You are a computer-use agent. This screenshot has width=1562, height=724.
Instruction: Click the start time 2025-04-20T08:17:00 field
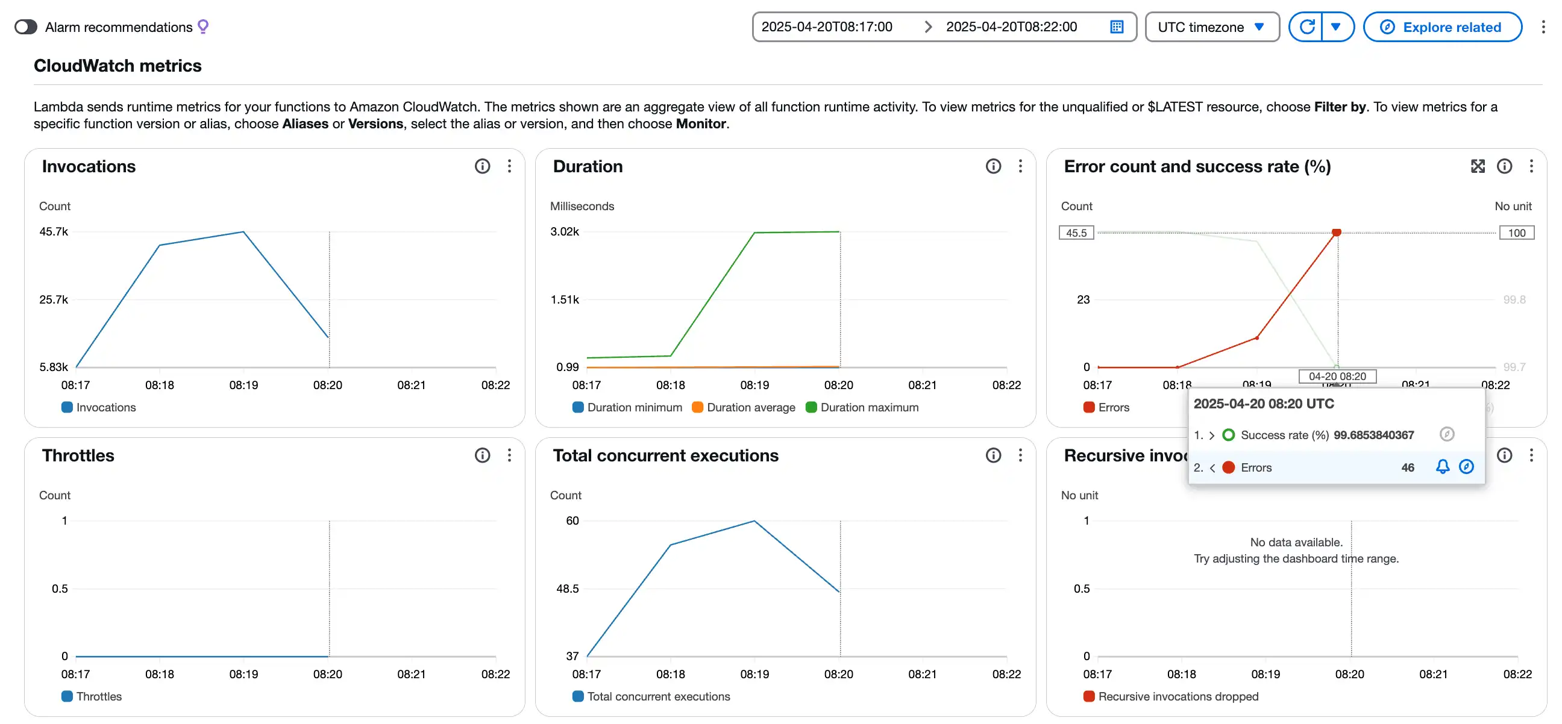tap(827, 27)
